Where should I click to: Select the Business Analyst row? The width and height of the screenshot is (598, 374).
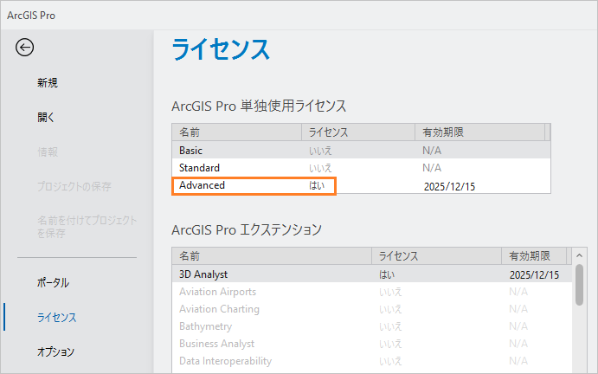pos(372,344)
